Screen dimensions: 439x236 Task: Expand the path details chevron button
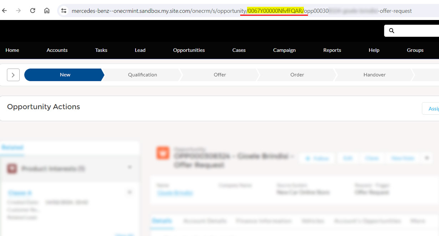pyautogui.click(x=13, y=75)
